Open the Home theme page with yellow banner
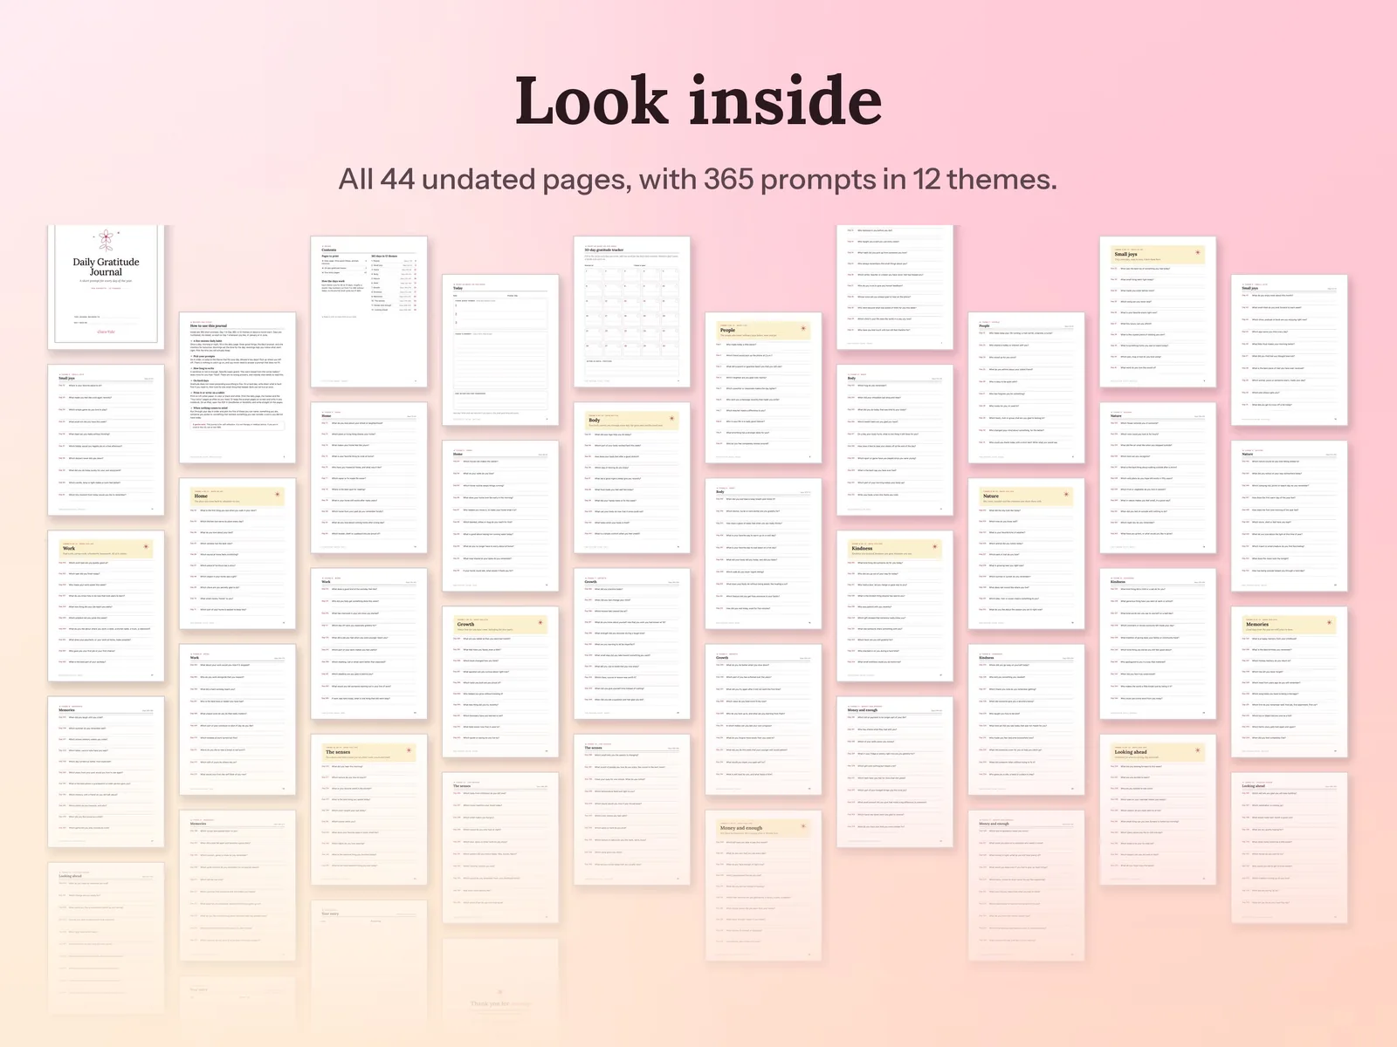The image size is (1397, 1047). click(x=237, y=553)
